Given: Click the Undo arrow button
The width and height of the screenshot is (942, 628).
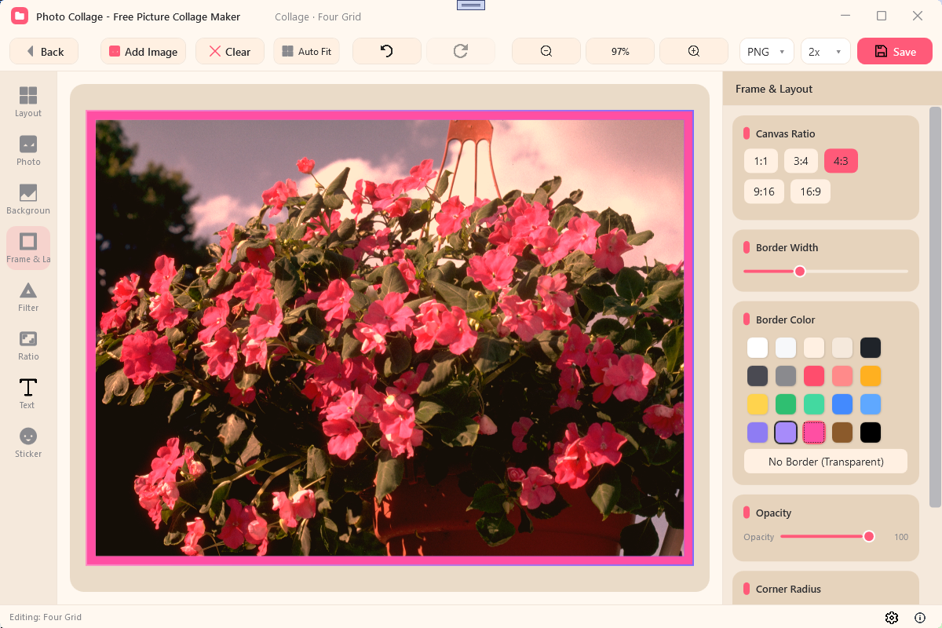Looking at the screenshot, I should 387,51.
